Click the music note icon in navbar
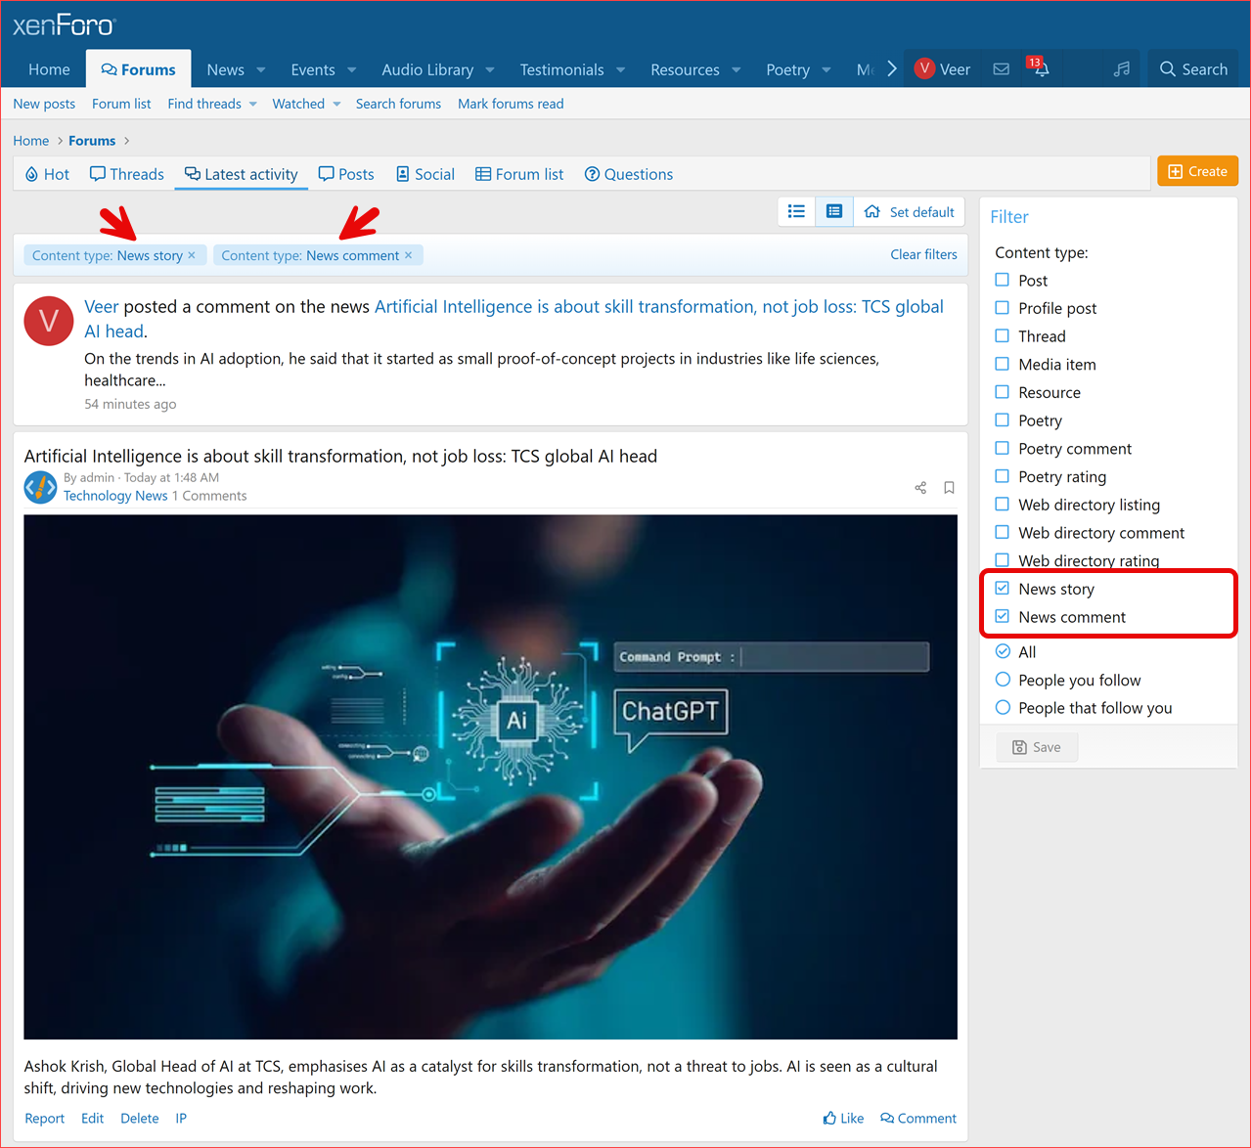 coord(1122,69)
